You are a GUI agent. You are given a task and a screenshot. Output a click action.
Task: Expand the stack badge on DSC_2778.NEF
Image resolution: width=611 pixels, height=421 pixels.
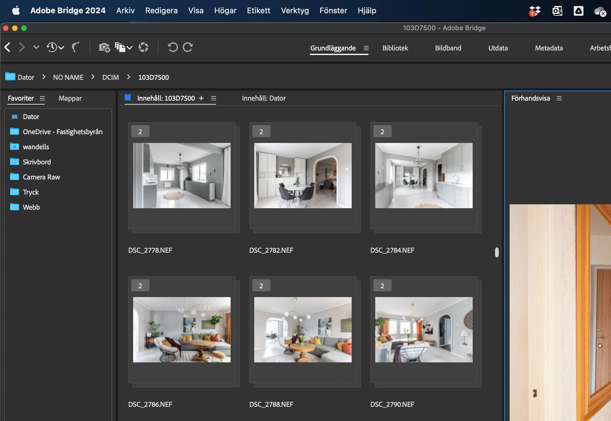140,131
